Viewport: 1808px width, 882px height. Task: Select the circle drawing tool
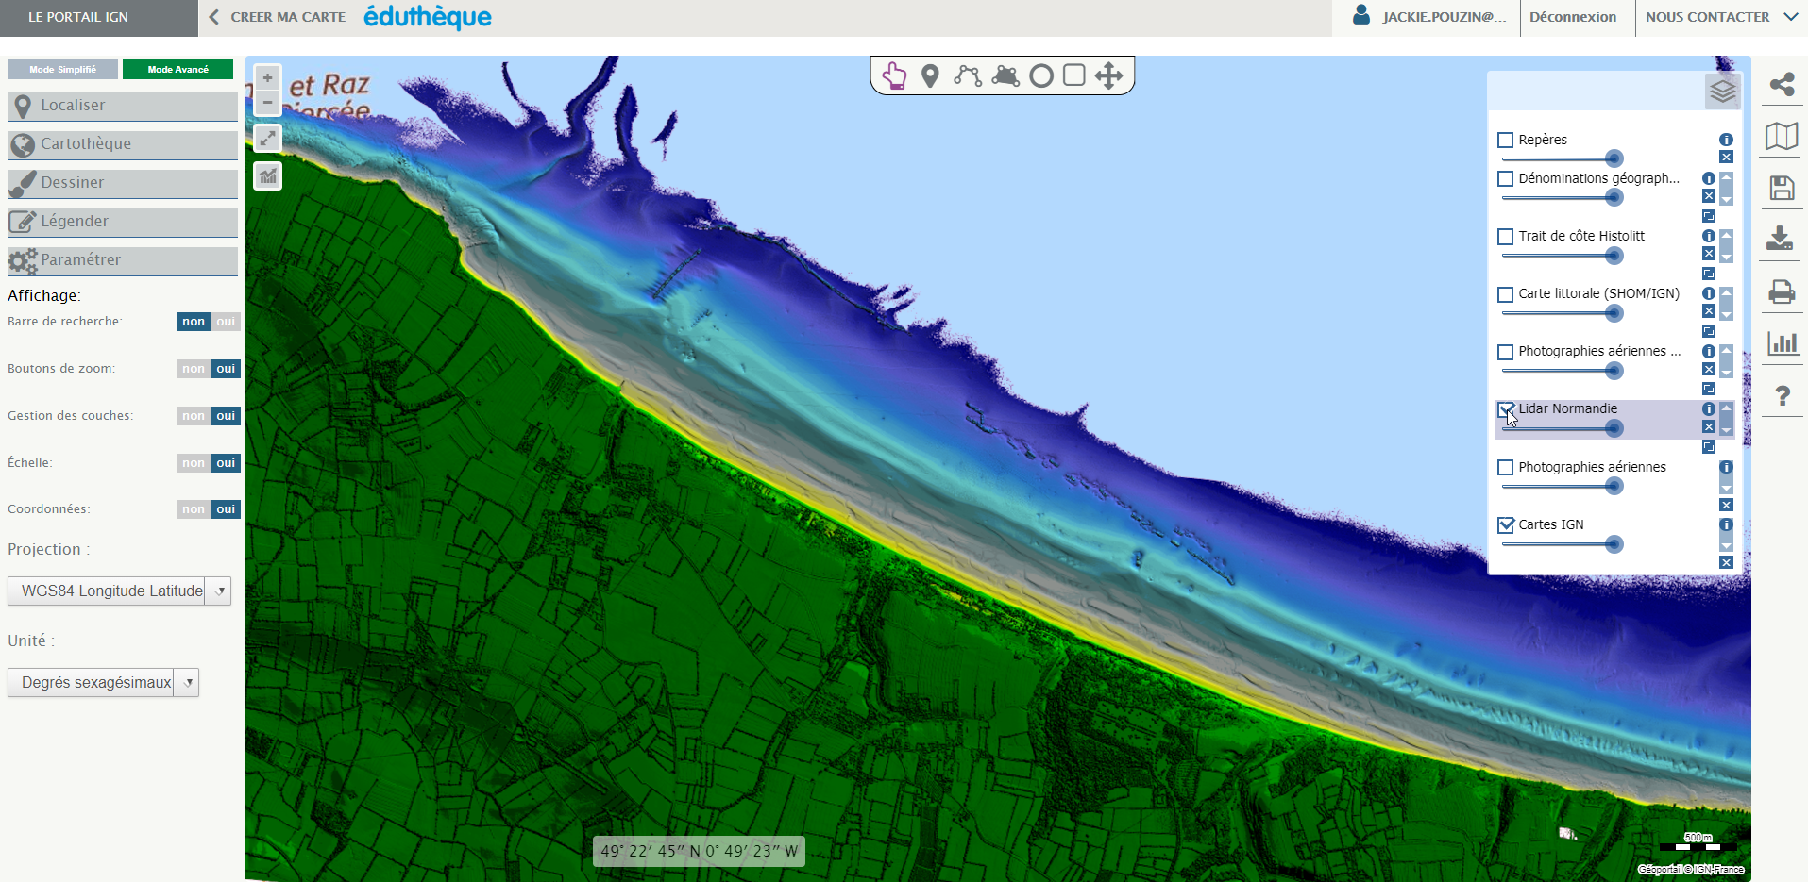click(x=1041, y=75)
